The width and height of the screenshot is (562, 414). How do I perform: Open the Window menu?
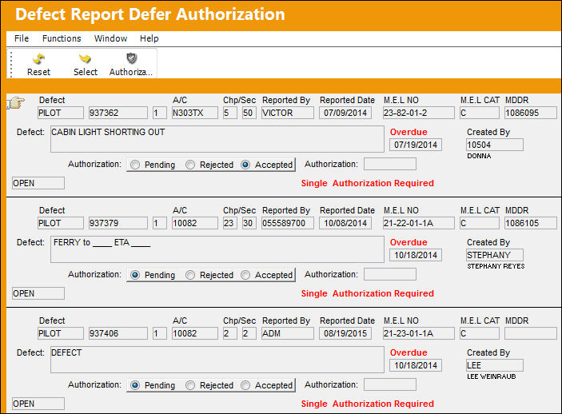click(110, 38)
